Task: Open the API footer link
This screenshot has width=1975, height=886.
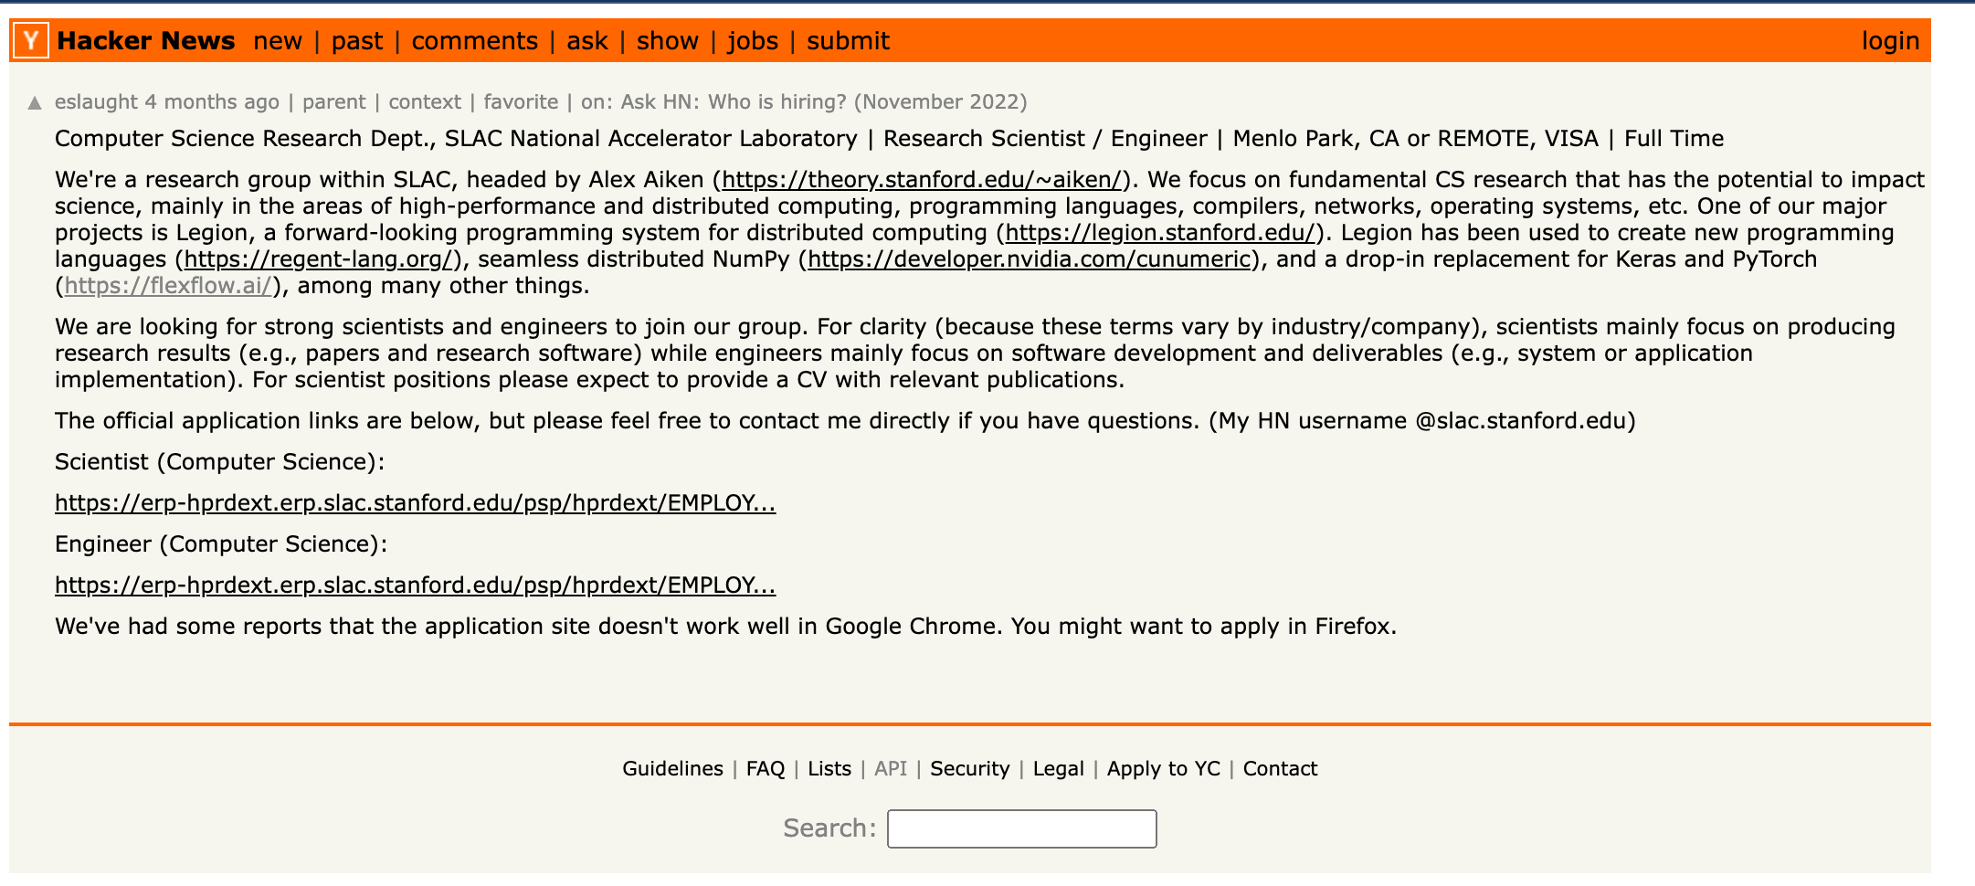Action: (891, 769)
